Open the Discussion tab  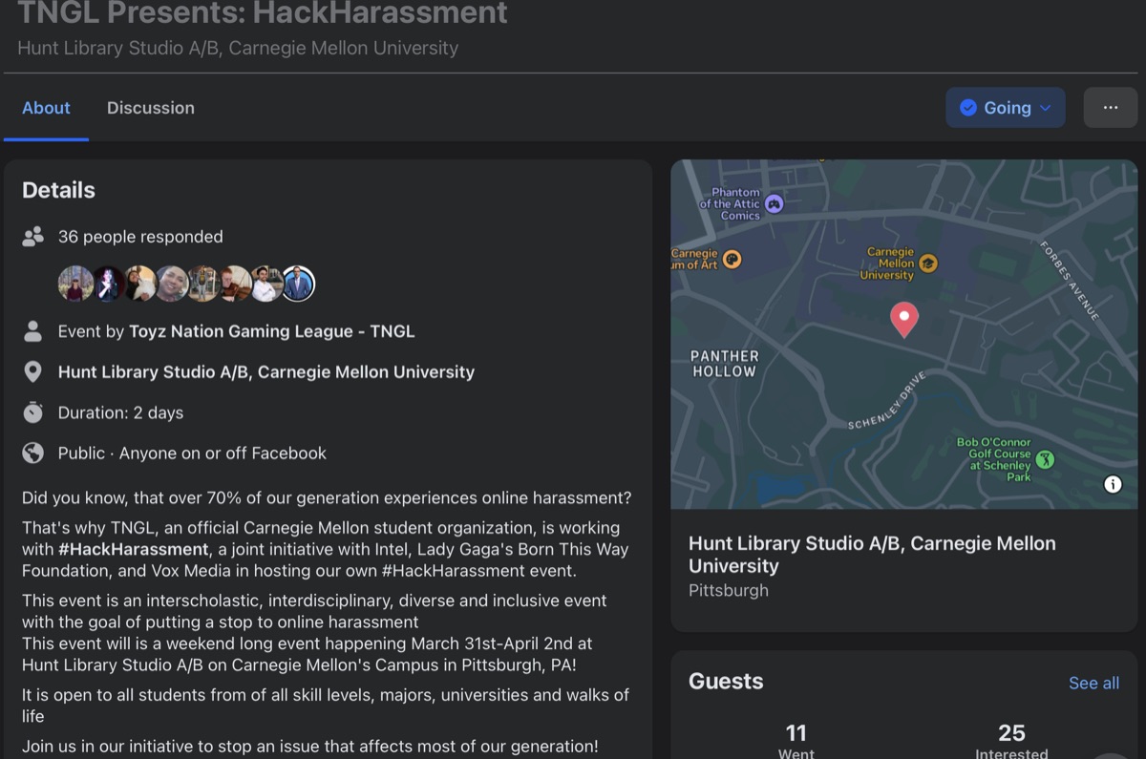pyautogui.click(x=151, y=108)
